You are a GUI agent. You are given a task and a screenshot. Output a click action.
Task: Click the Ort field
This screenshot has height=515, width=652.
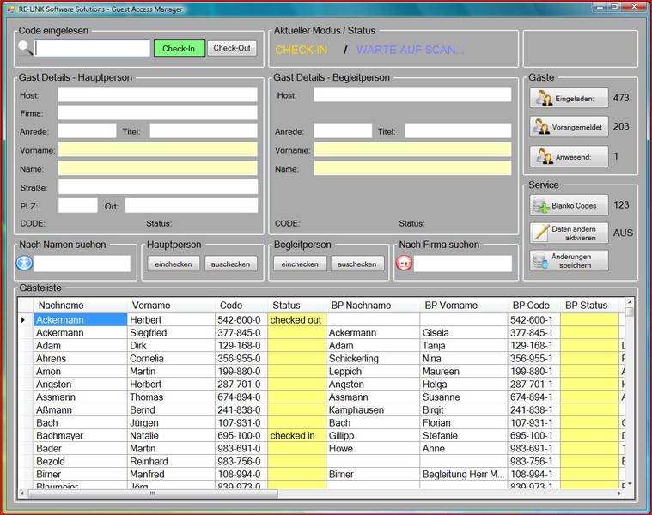point(192,206)
